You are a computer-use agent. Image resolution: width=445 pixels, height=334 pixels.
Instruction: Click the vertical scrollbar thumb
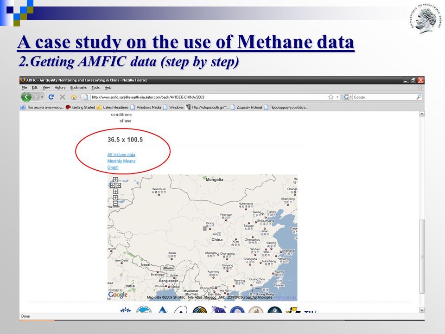tap(422, 257)
